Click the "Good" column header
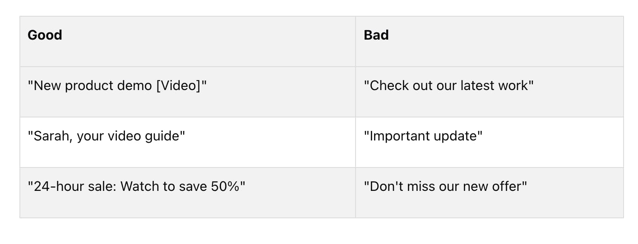Image resolution: width=638 pixels, height=244 pixels. click(45, 35)
